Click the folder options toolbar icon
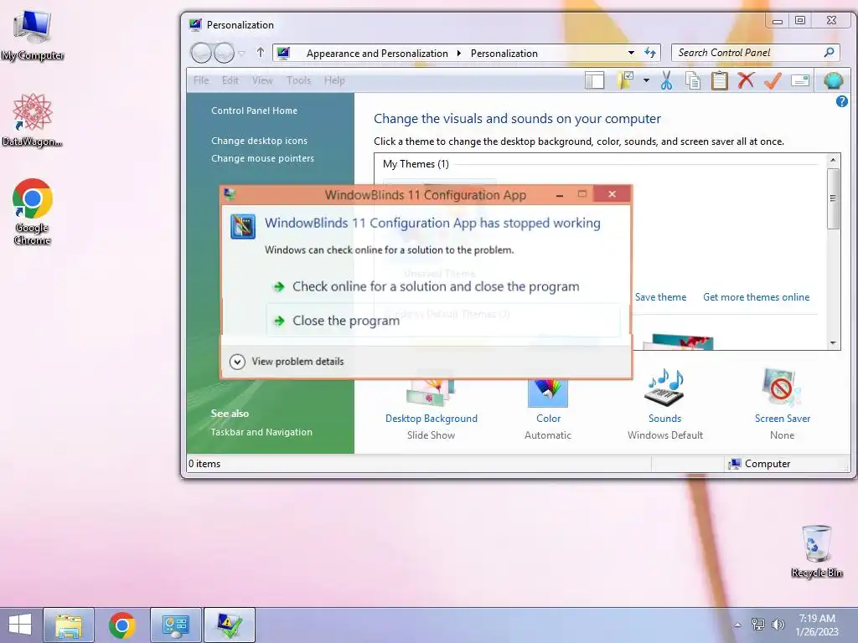The width and height of the screenshot is (858, 643). pos(625,81)
